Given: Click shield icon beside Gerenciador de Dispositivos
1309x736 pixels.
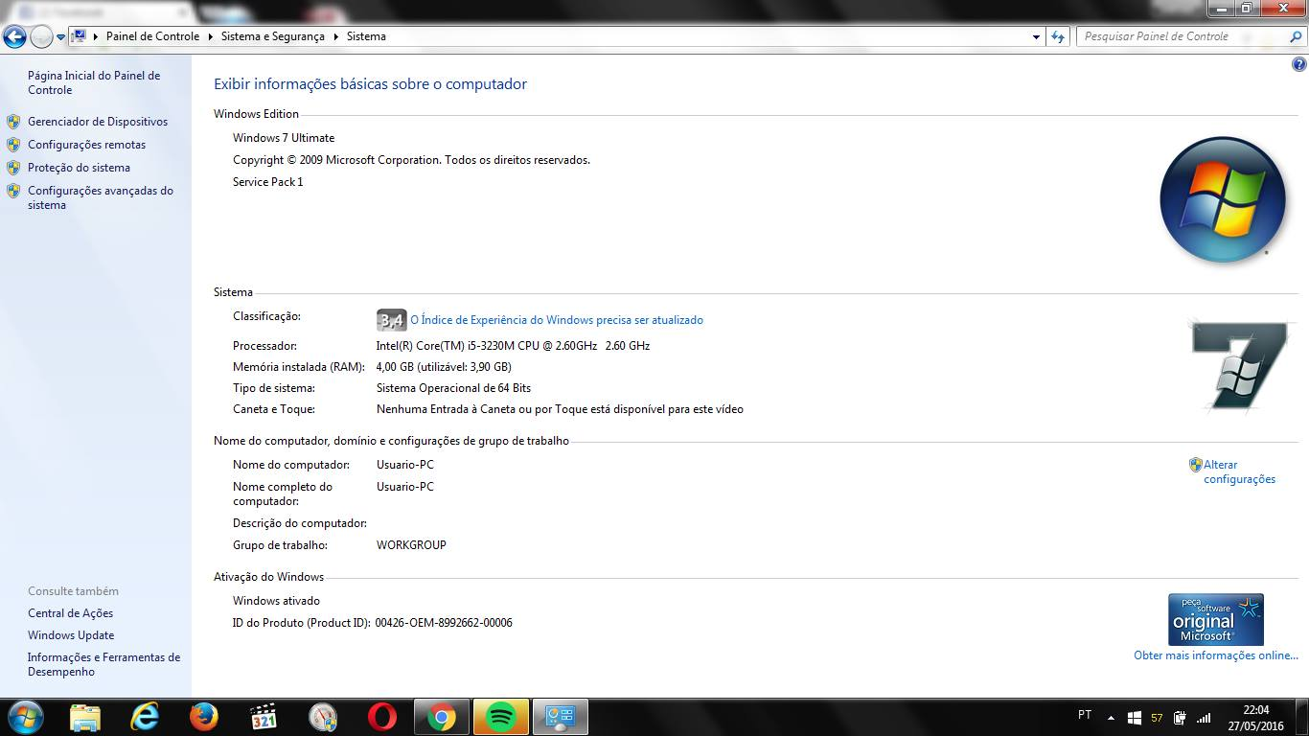Looking at the screenshot, I should click(13, 122).
